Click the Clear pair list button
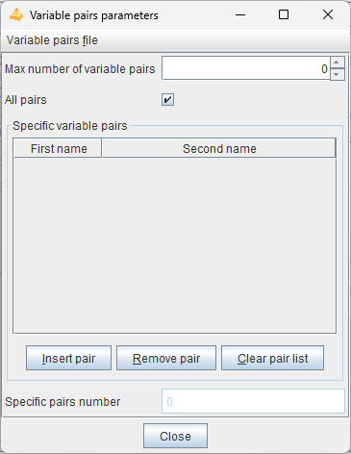Screen dimensions: 351x454 [x=272, y=358]
